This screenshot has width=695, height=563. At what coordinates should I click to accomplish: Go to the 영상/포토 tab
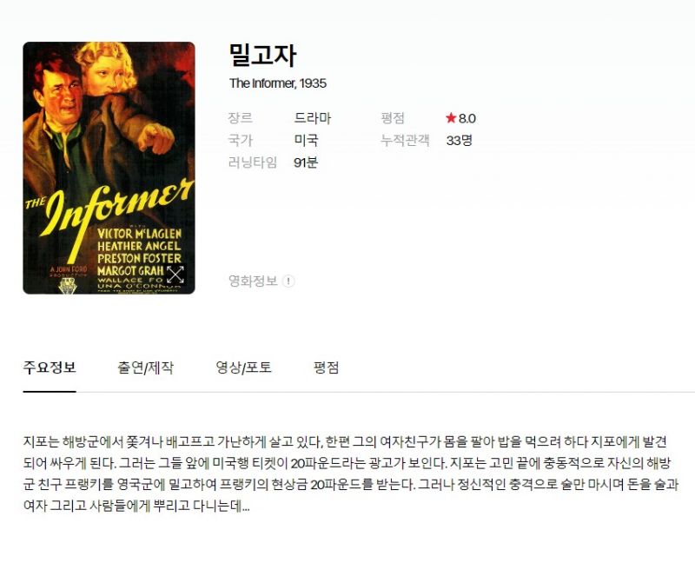243,368
